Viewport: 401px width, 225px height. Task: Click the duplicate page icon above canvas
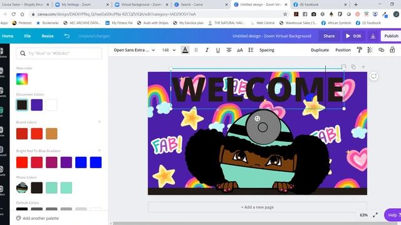tap(353, 67)
